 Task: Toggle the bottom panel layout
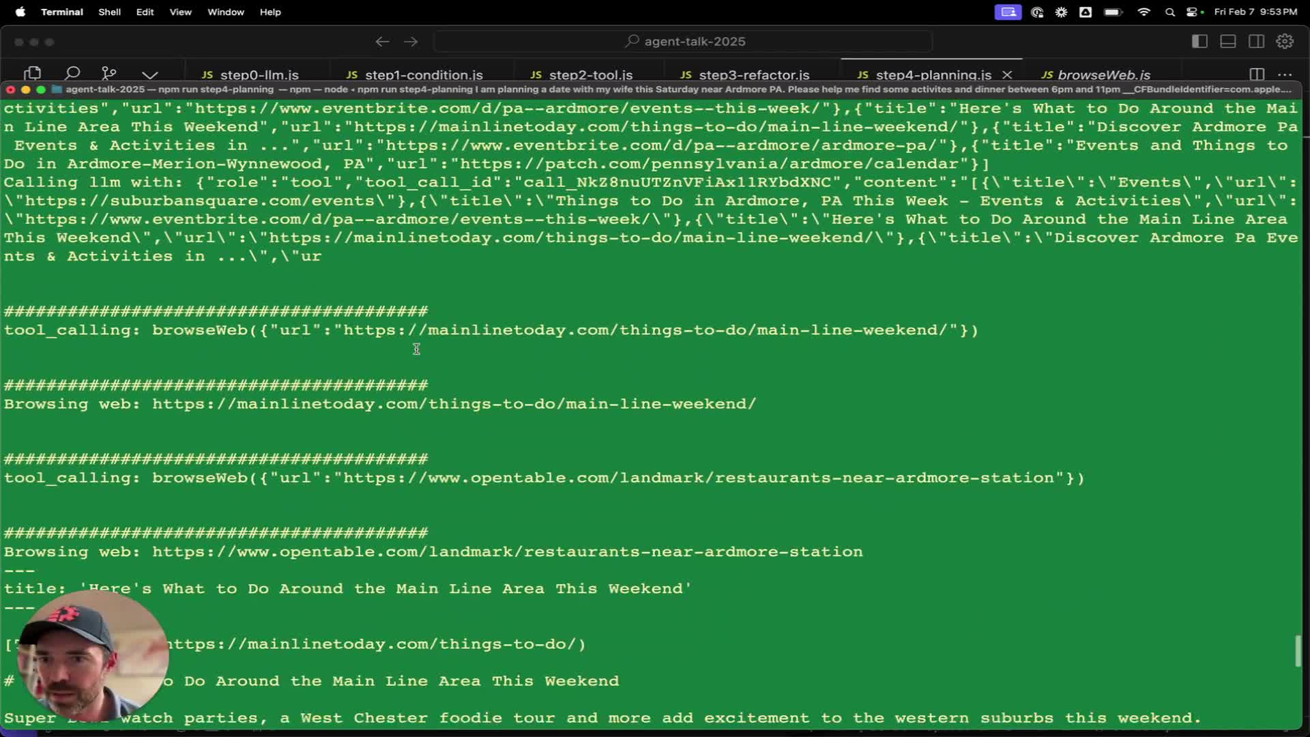[1228, 42]
